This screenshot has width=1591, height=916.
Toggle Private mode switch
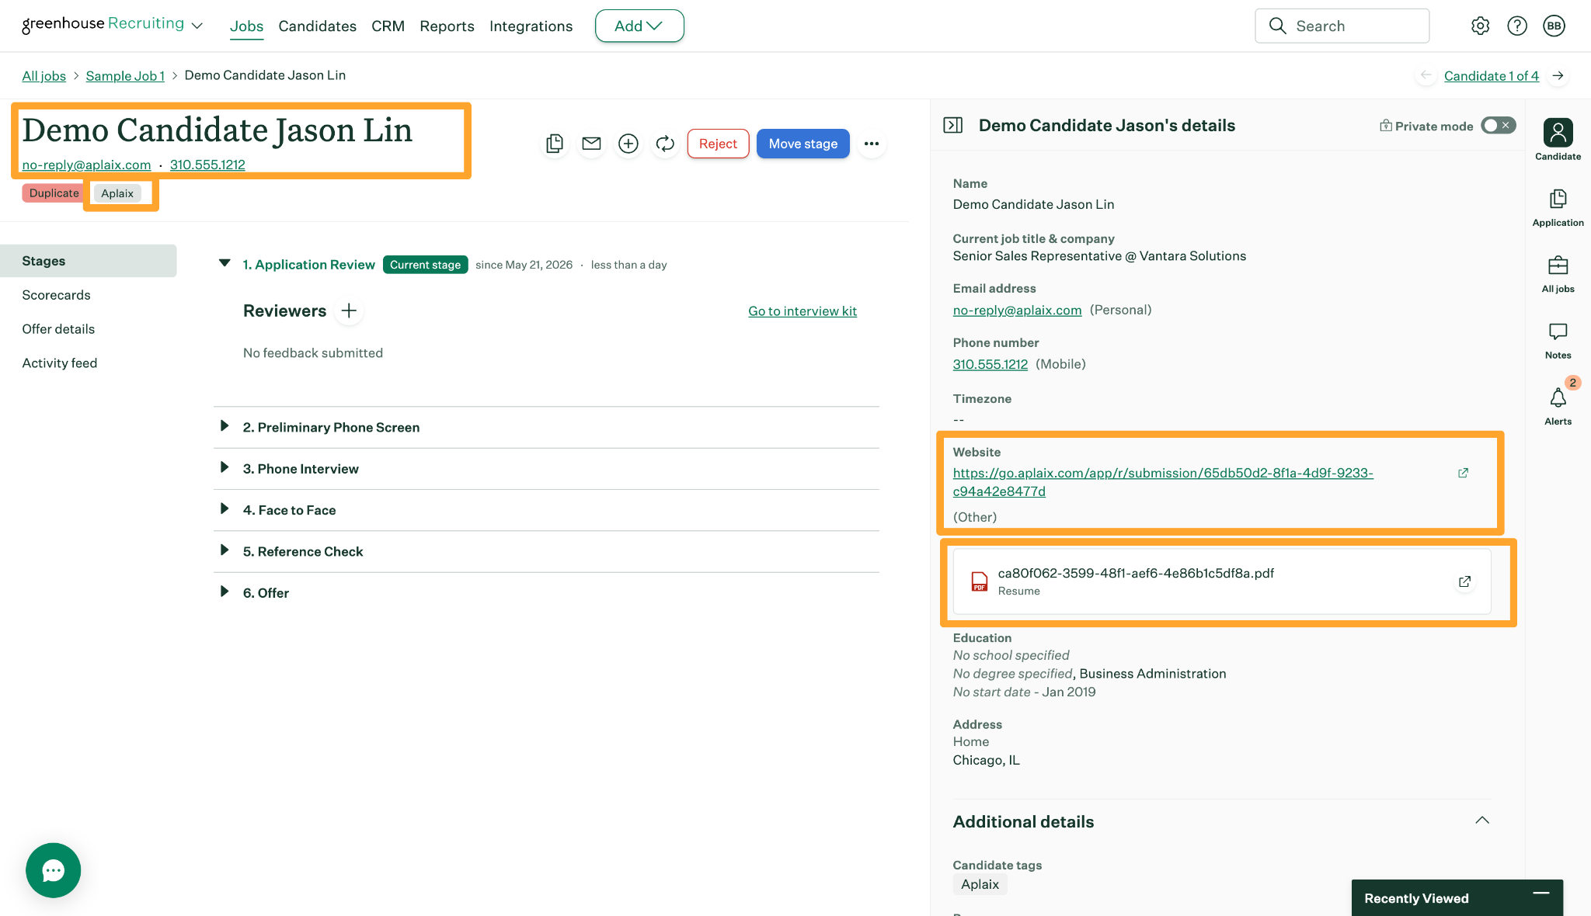[1498, 125]
